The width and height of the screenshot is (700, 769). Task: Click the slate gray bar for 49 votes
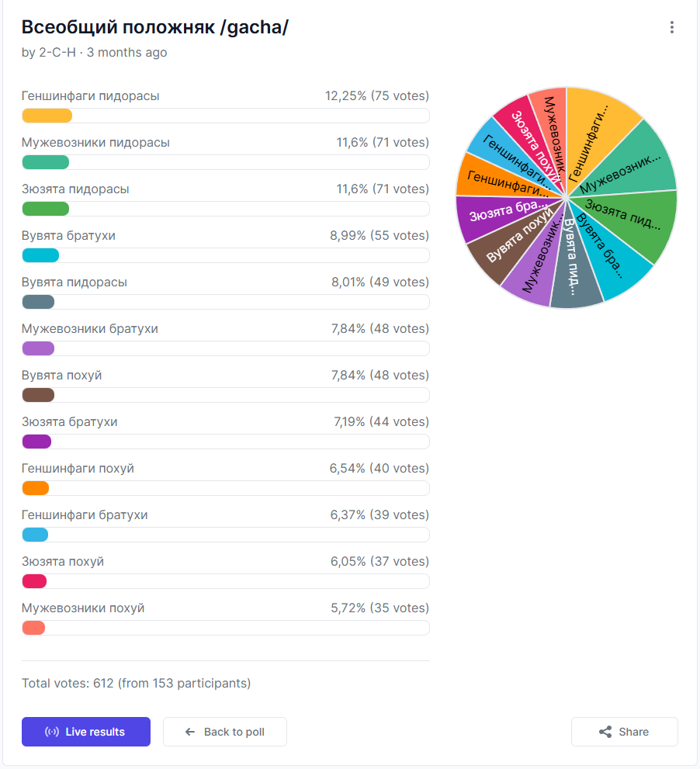(x=38, y=302)
